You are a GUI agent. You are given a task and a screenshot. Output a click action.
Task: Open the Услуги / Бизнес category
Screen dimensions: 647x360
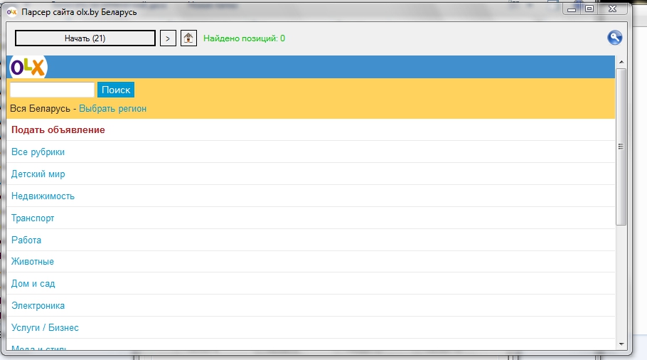(x=45, y=327)
